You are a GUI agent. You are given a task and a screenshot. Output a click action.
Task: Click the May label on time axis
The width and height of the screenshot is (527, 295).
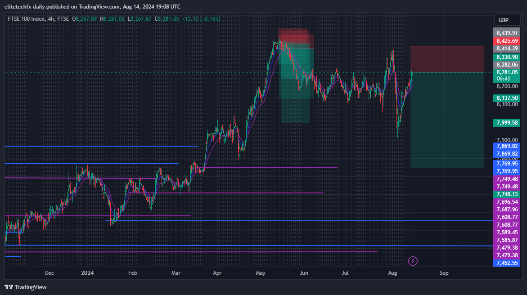(261, 273)
